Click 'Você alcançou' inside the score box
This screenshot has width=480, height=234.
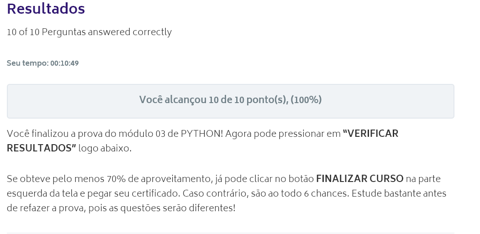click(173, 100)
